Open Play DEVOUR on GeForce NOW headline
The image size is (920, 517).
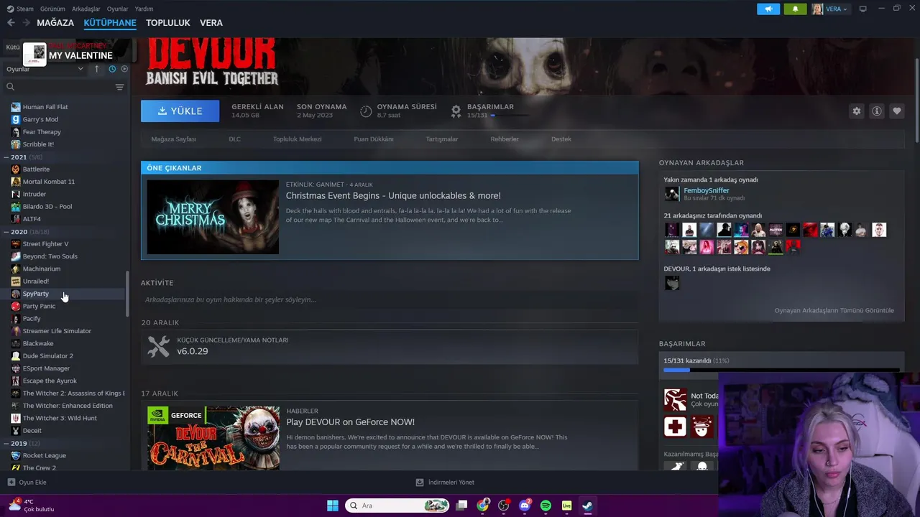tap(350, 422)
